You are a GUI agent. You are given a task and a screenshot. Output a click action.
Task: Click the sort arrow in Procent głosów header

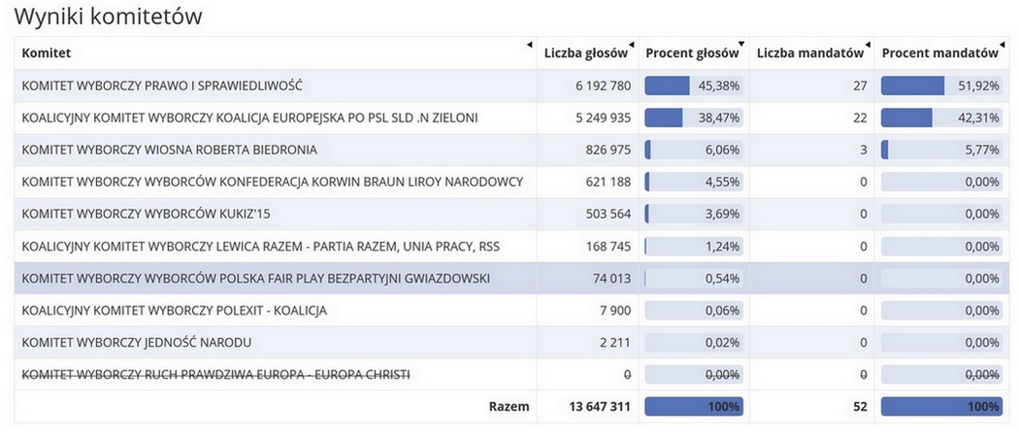click(741, 45)
